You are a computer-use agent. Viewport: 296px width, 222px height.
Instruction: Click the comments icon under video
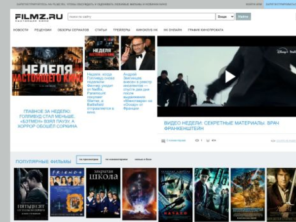(x=163, y=141)
